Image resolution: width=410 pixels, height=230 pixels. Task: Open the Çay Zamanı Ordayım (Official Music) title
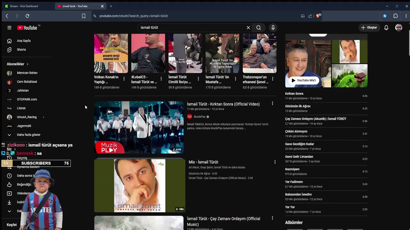[x=224, y=221]
